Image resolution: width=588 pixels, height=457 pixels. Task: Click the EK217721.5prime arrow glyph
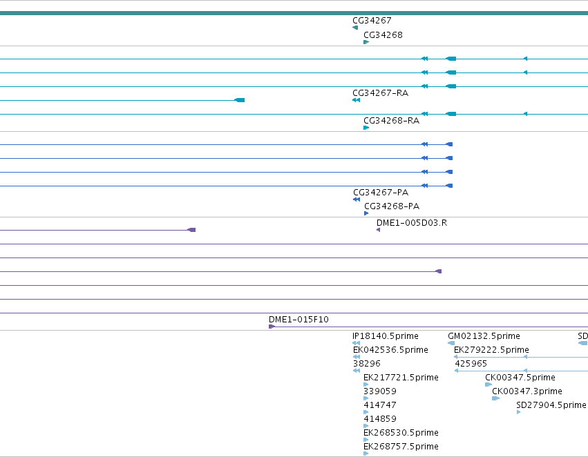[x=366, y=385]
